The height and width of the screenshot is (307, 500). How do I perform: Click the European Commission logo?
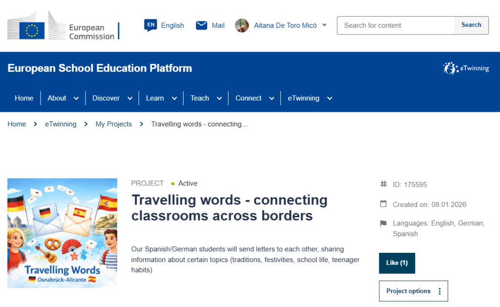pyautogui.click(x=62, y=25)
